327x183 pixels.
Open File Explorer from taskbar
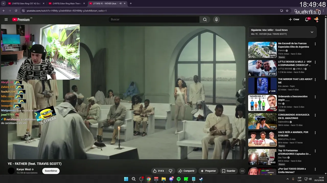click(164, 179)
